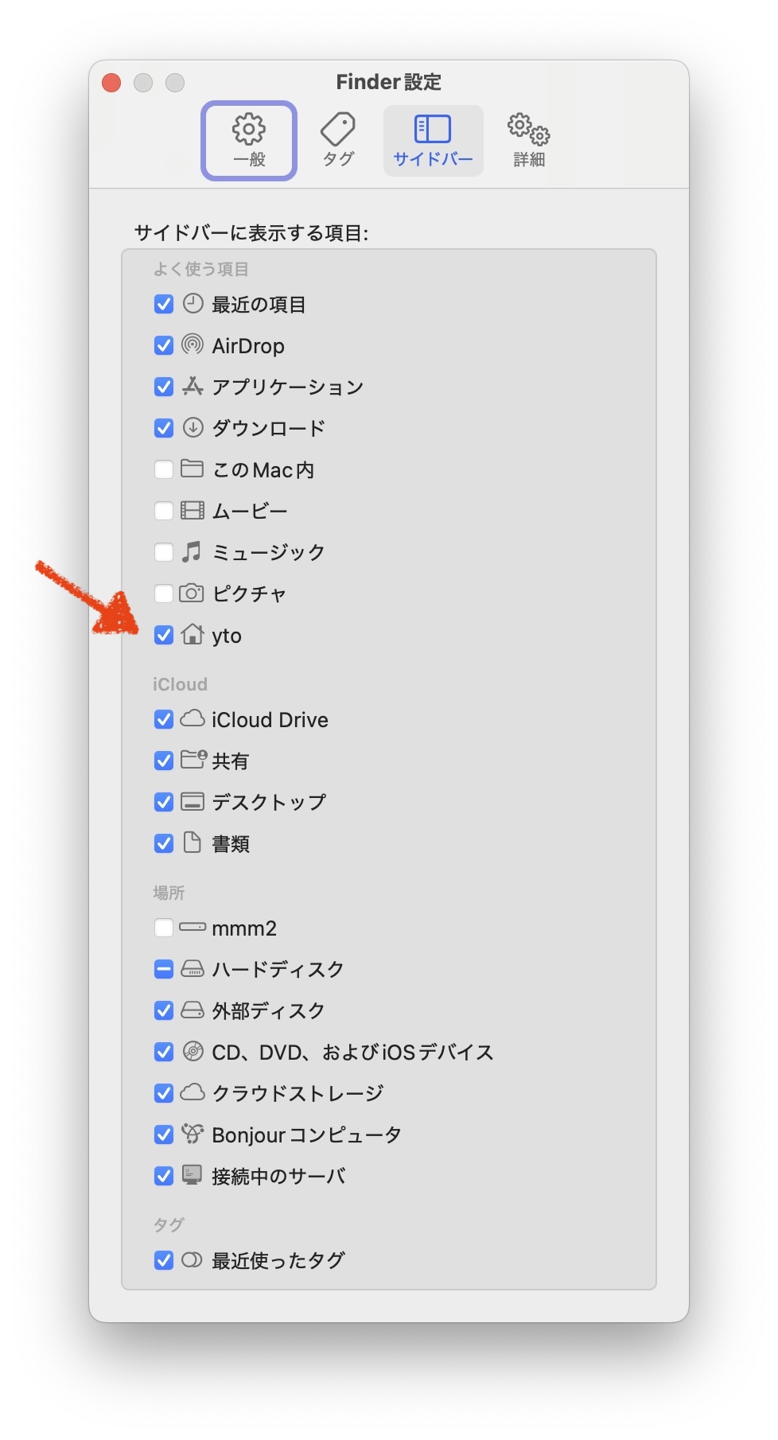Viewport: 778px width, 1440px height.
Task: Disable the クラウドストレージ checkbox
Action: click(x=164, y=1093)
